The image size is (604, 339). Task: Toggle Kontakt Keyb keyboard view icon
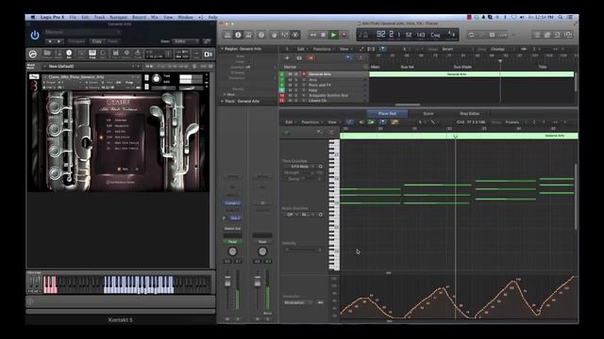pos(92,54)
